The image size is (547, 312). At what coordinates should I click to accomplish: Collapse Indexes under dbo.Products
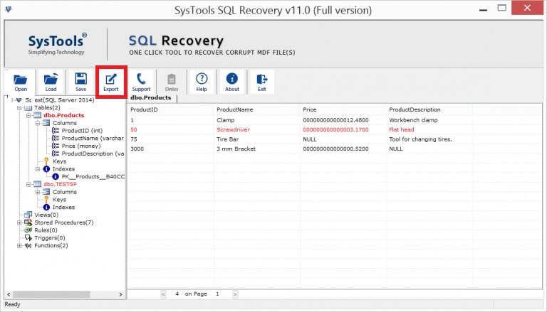(38, 169)
